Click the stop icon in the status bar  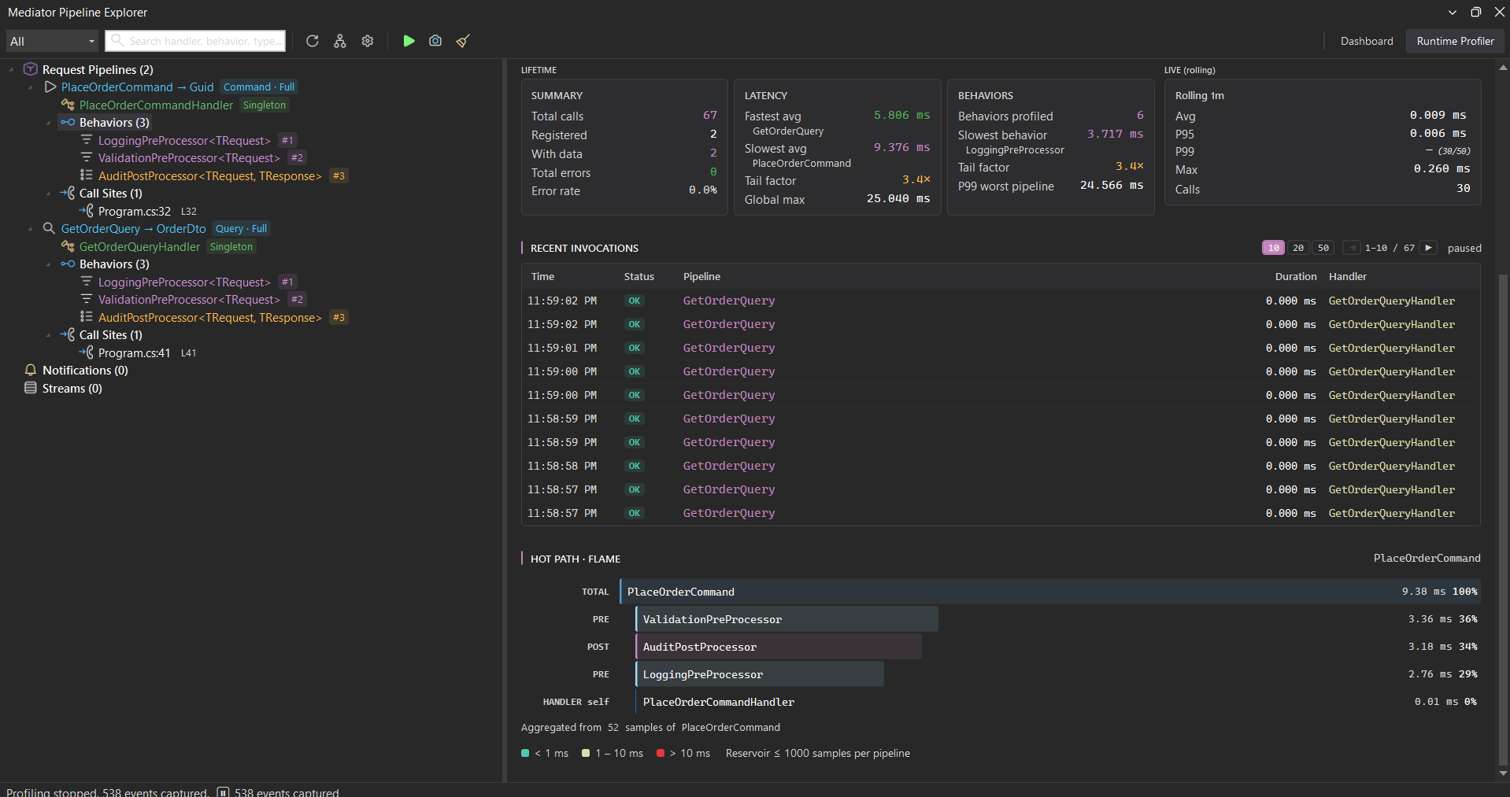point(223,791)
